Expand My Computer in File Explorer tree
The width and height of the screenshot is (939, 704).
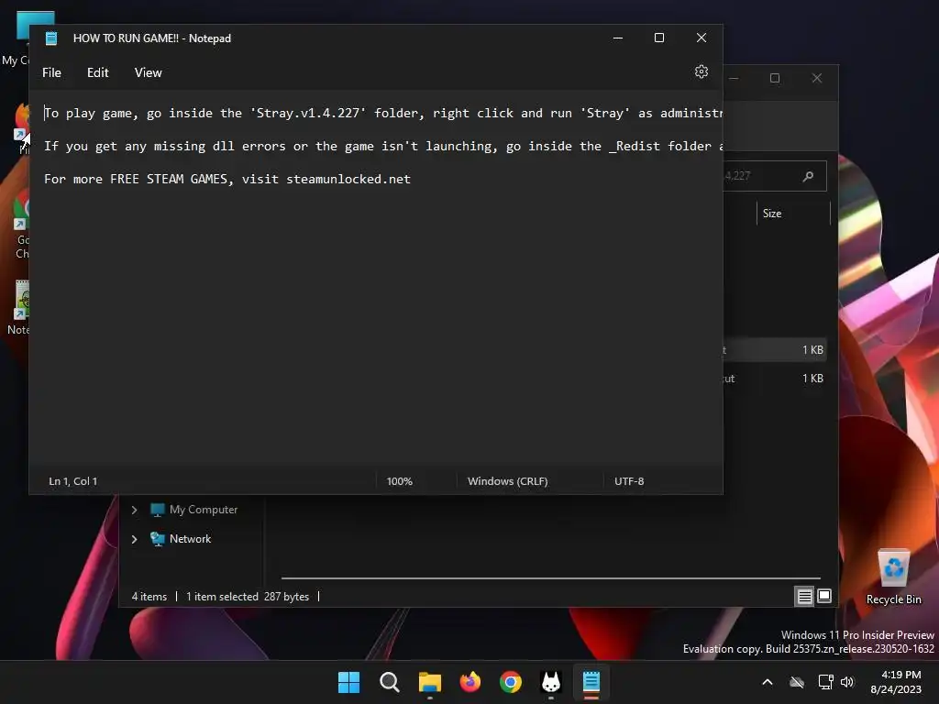[134, 510]
